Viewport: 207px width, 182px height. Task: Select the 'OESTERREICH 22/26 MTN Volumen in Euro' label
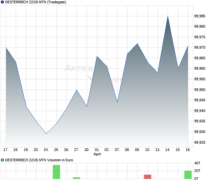(x=39, y=160)
